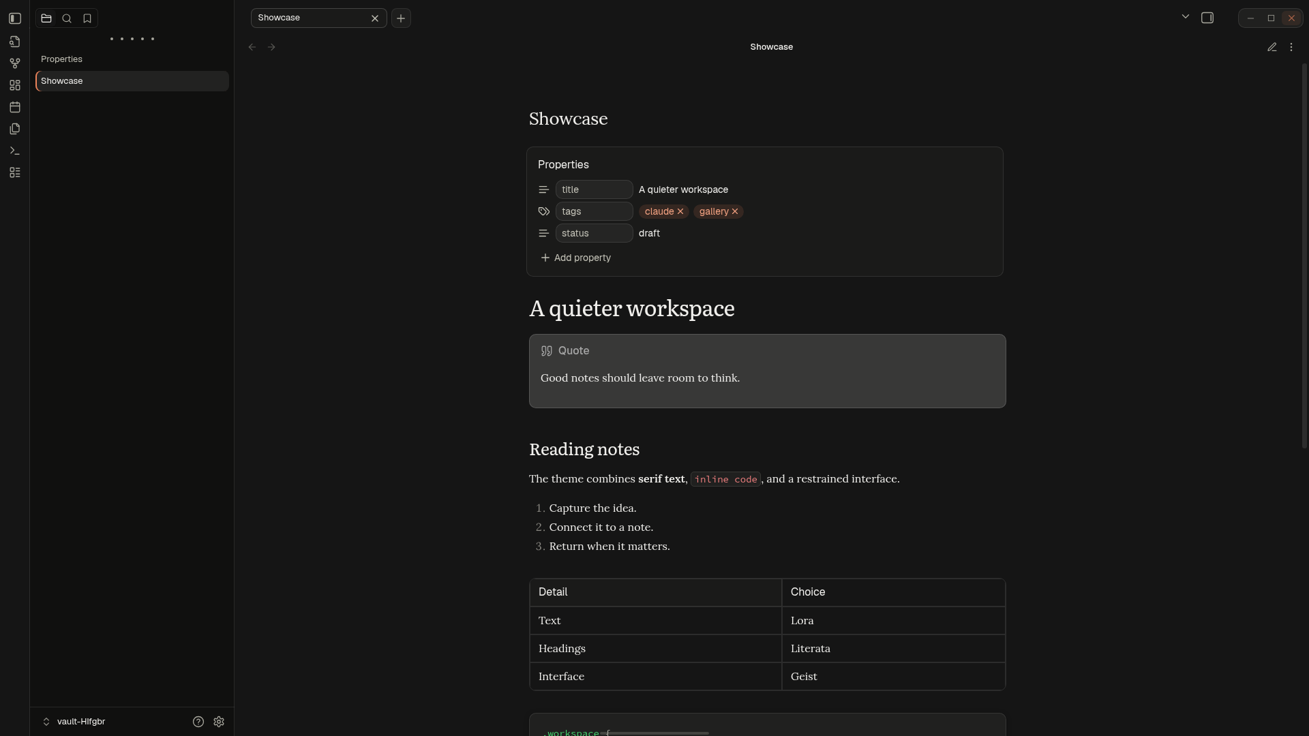The width and height of the screenshot is (1309, 736).
Task: Click the Literata table cell
Action: 893,649
